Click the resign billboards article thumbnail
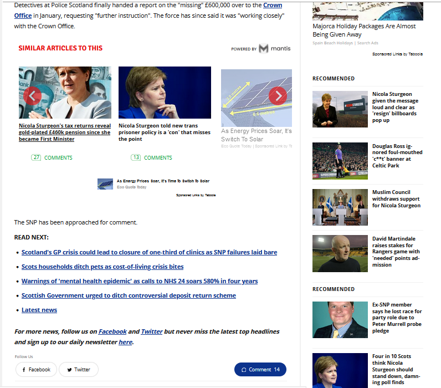Viewport: 441px width, 388px height. click(340, 109)
